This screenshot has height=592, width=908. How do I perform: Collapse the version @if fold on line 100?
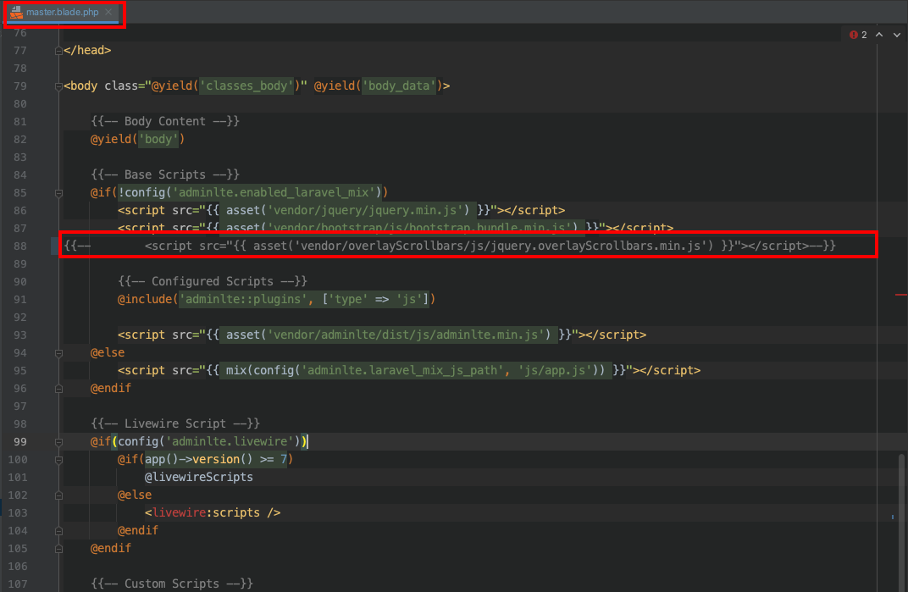(x=58, y=460)
